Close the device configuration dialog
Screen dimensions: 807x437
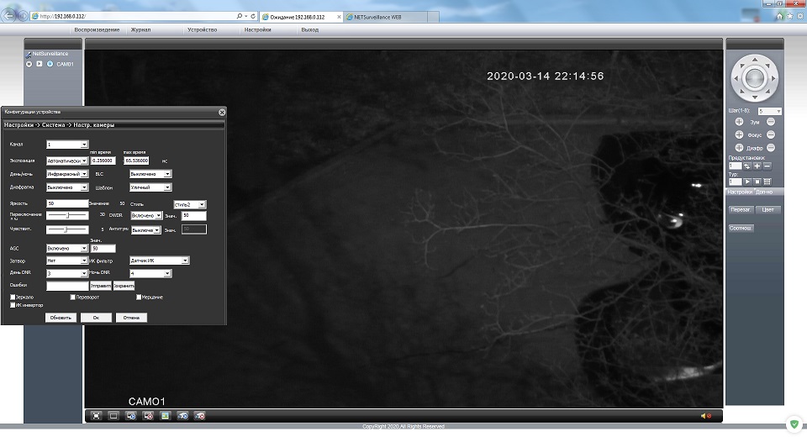[222, 112]
